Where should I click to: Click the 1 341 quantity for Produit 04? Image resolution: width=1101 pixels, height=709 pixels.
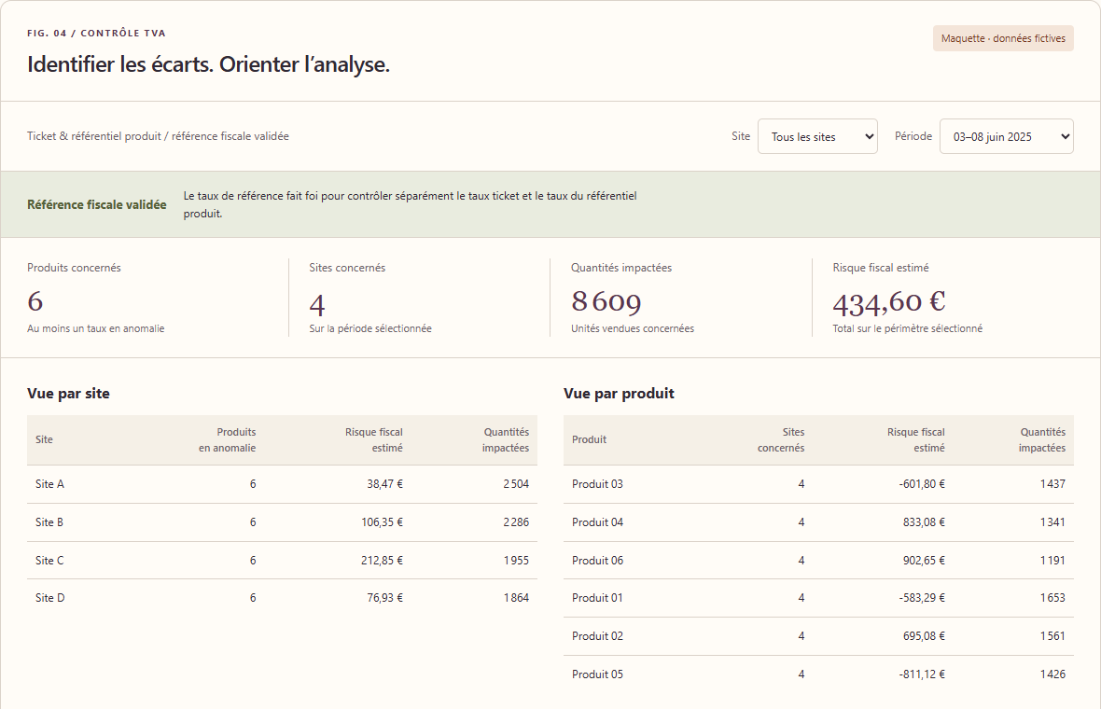[1052, 522]
